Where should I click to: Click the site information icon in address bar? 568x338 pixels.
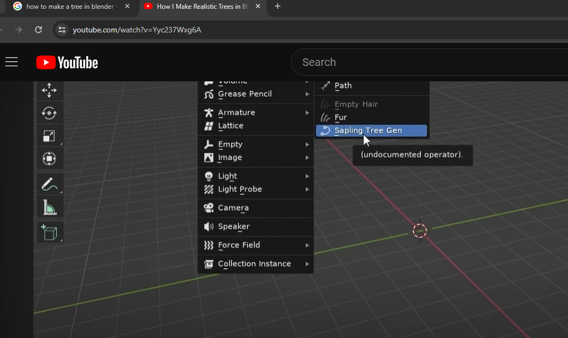[62, 30]
